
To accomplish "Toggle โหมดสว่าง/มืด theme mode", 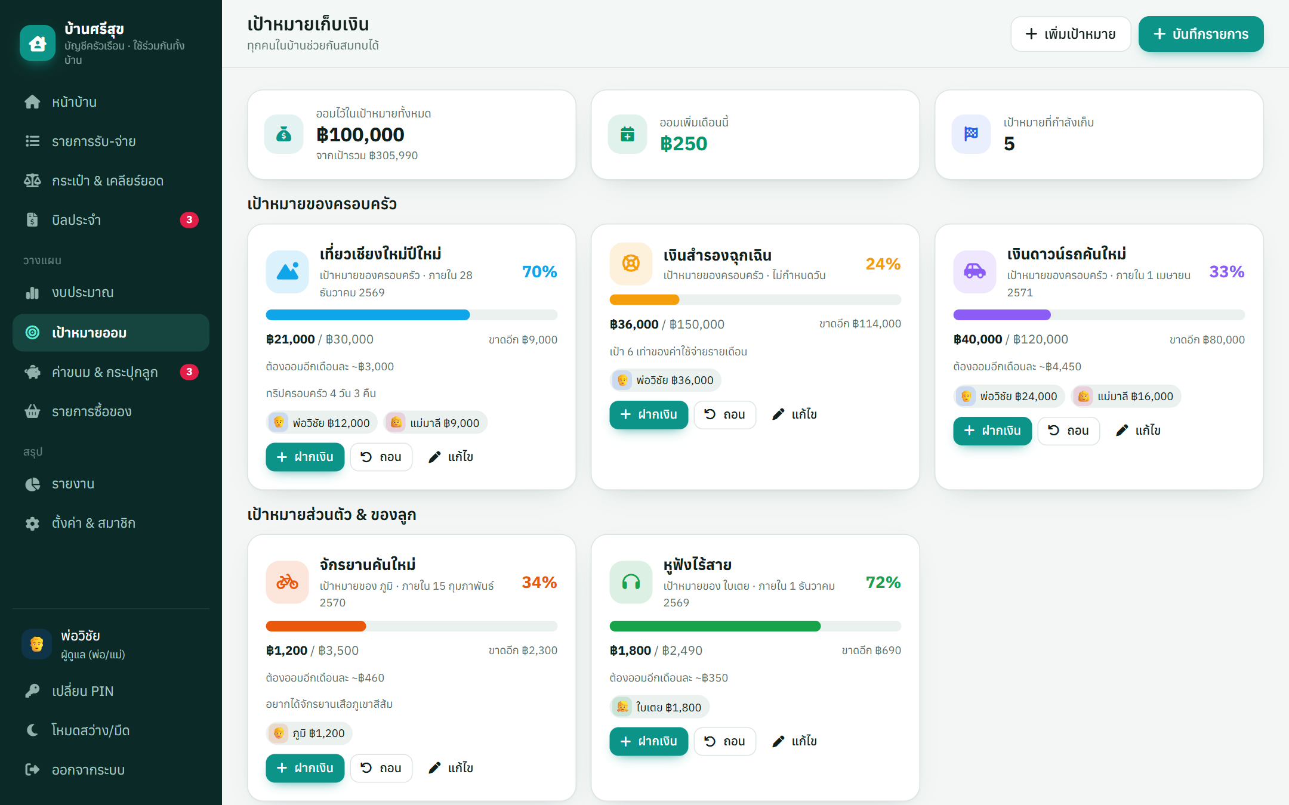I will coord(111,730).
